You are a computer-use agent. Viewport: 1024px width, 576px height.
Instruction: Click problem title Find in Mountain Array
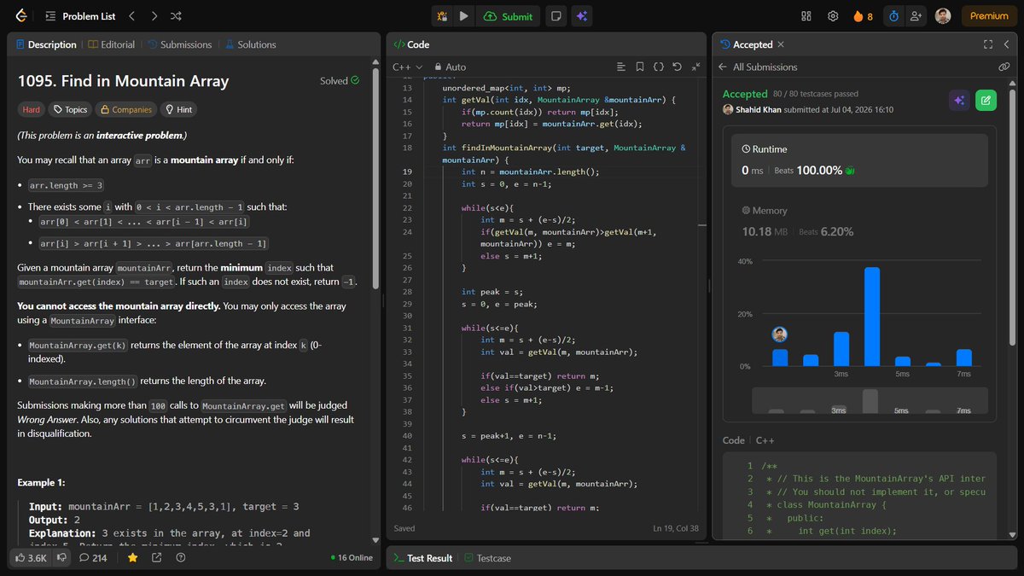[x=124, y=81]
